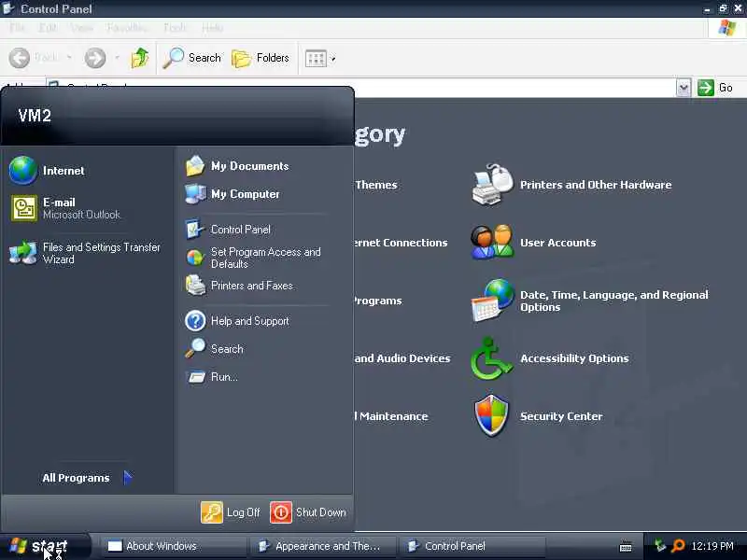The image size is (747, 560).
Task: Click the Shut Down button
Action: click(x=308, y=512)
